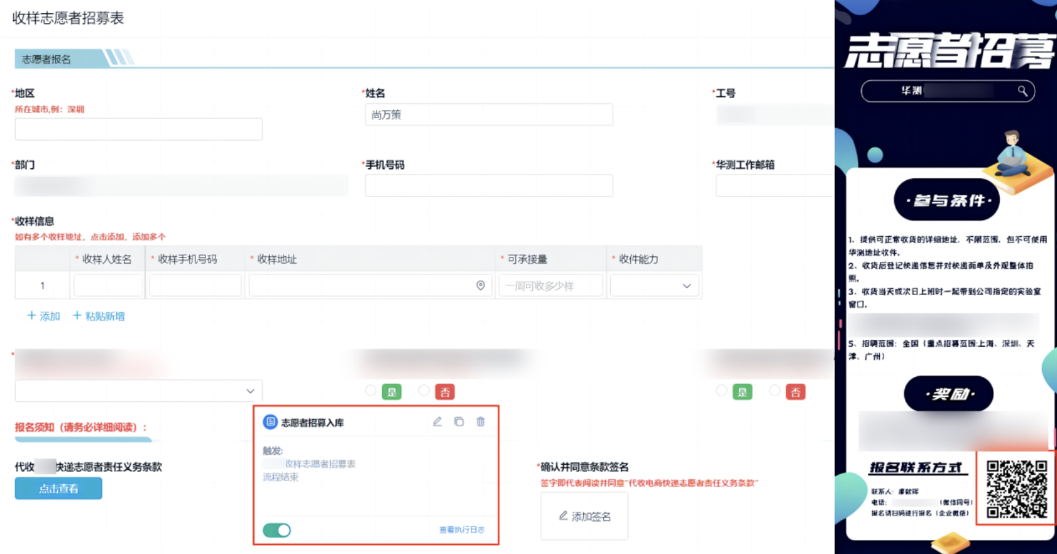Click the 奖励 pill heading in the poster

click(x=949, y=394)
